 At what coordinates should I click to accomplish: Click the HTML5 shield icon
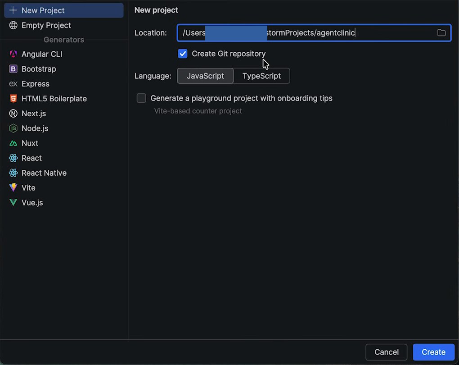point(13,99)
